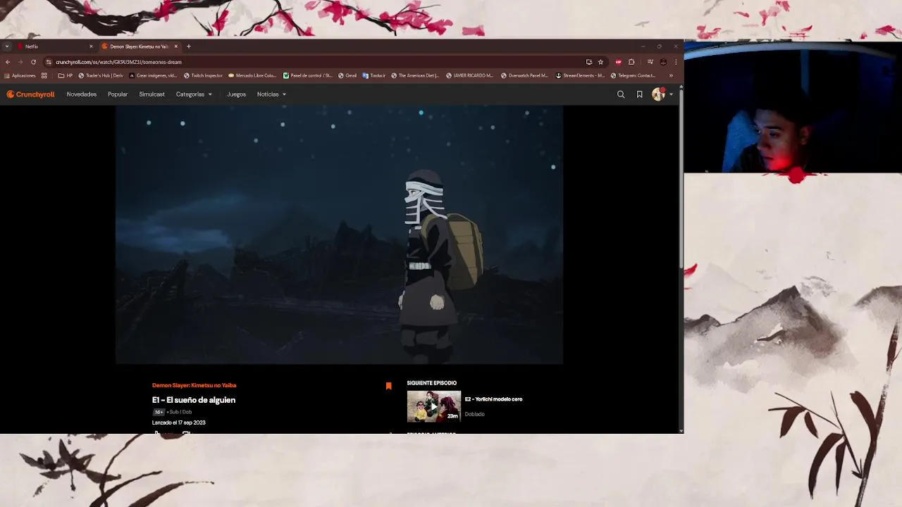Open E2 - Yoriichi modelo cero title

point(493,399)
